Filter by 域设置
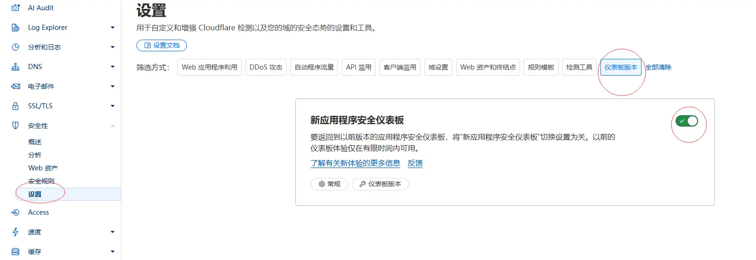This screenshot has height=260, width=756. (x=438, y=67)
